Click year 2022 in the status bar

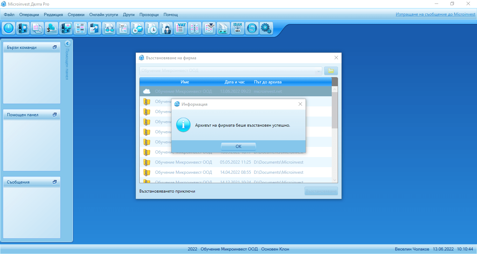pyautogui.click(x=192, y=249)
